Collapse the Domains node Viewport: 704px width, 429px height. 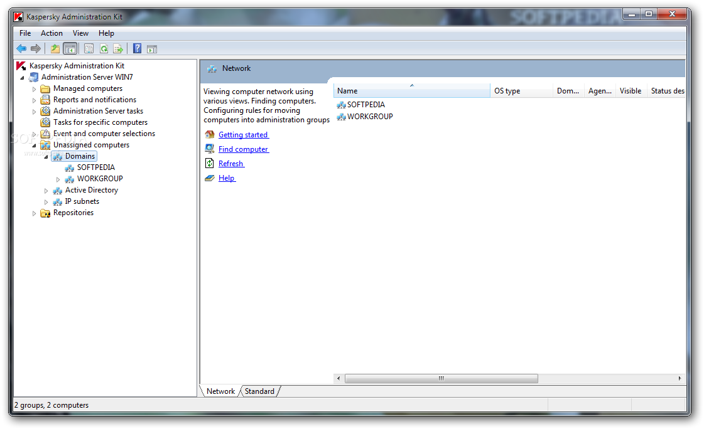(46, 157)
